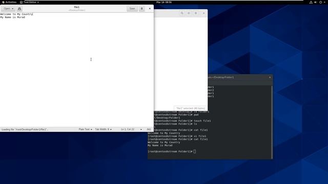Close the terminal window

click(x=270, y=77)
